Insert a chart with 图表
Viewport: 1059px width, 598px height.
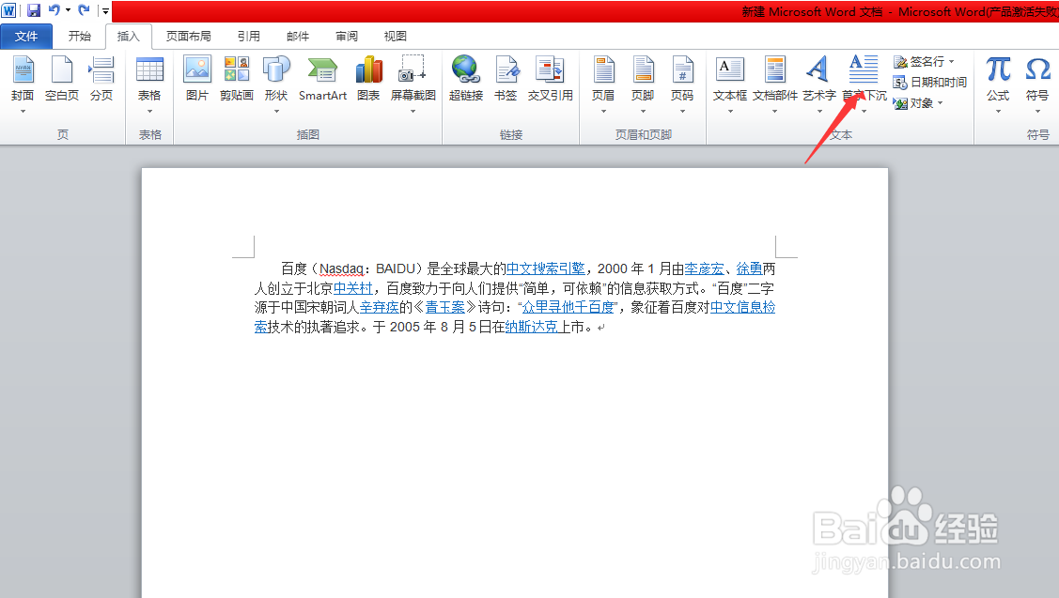click(368, 78)
